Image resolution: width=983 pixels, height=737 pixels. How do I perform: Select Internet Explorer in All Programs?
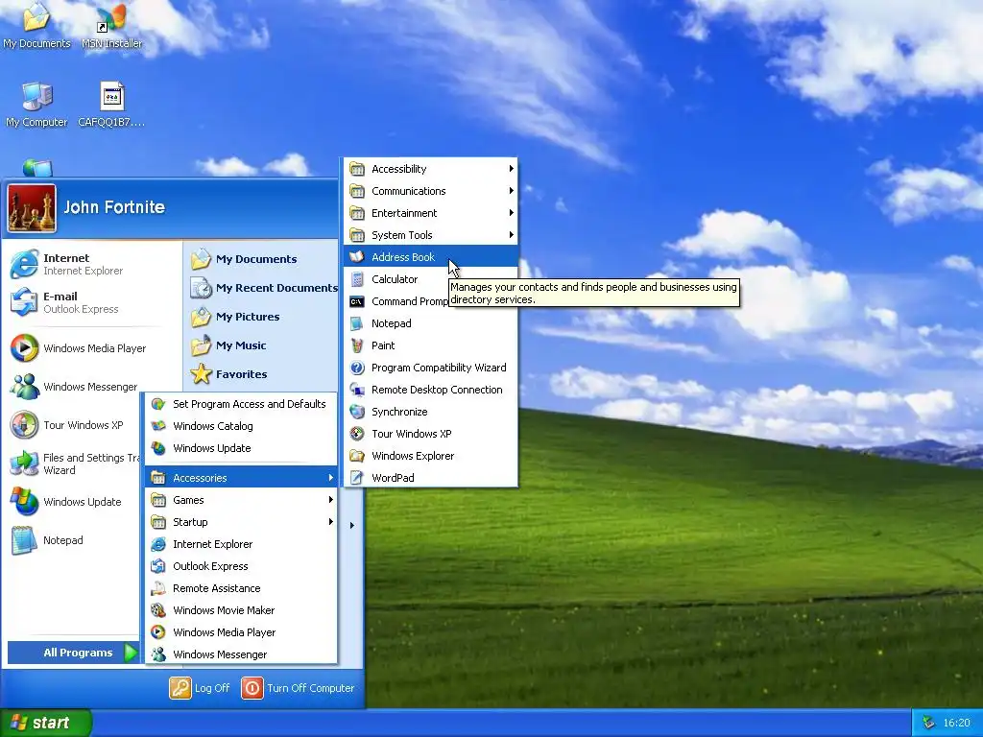click(241, 544)
